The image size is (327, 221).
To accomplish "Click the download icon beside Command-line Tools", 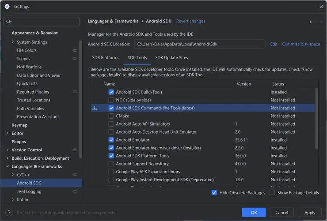I will (95, 108).
